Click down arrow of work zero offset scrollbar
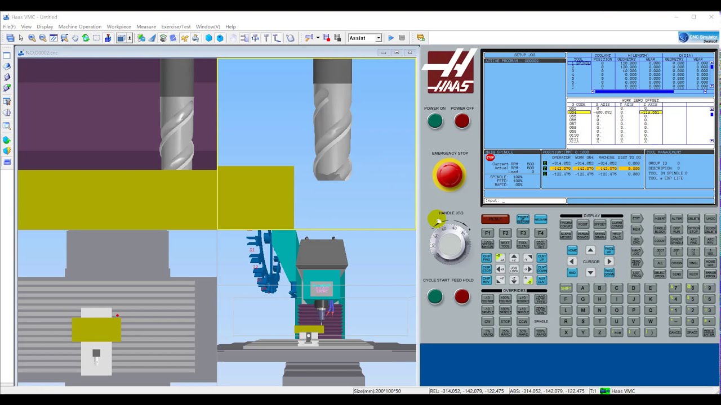Viewport: 721px width, 405px height. point(712,141)
